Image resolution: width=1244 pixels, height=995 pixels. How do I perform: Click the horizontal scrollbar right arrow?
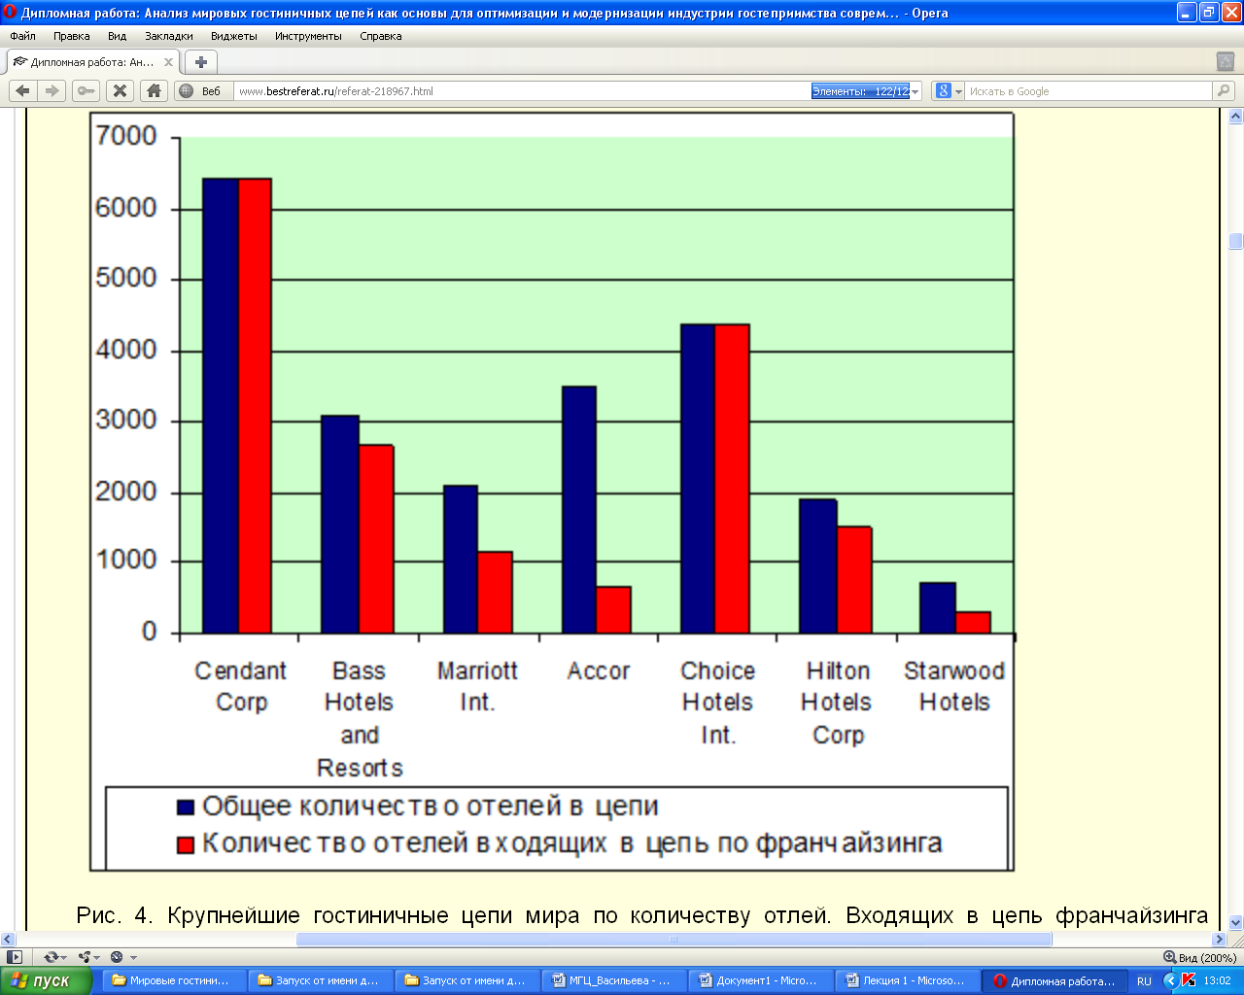click(x=1219, y=940)
